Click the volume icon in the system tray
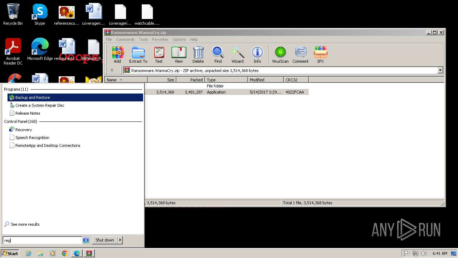The image size is (458, 258). click(x=424, y=253)
